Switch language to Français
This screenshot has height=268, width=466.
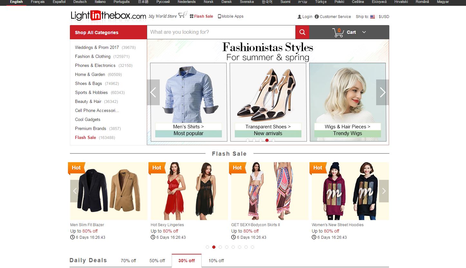38,2
